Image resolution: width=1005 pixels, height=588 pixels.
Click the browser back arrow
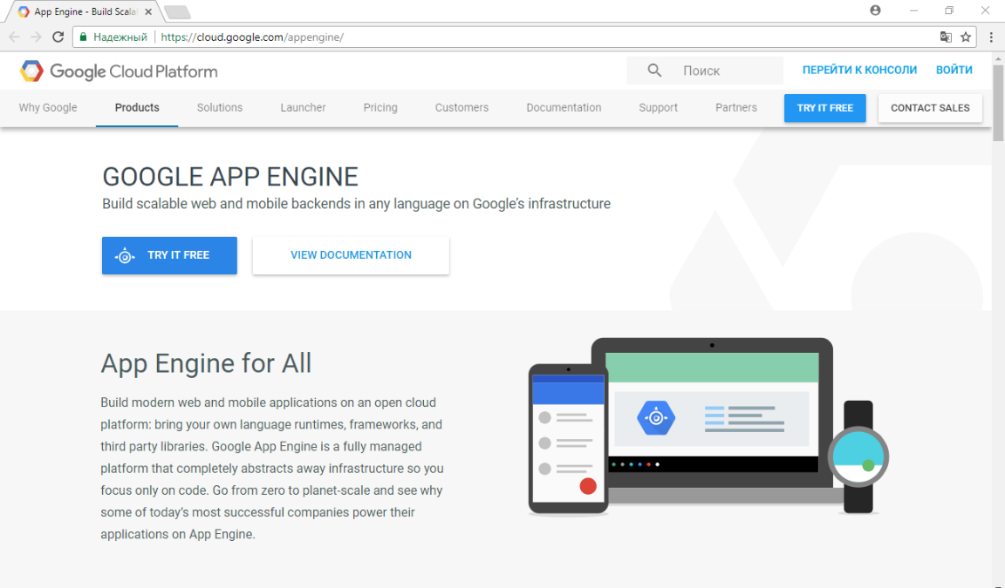pyautogui.click(x=14, y=37)
